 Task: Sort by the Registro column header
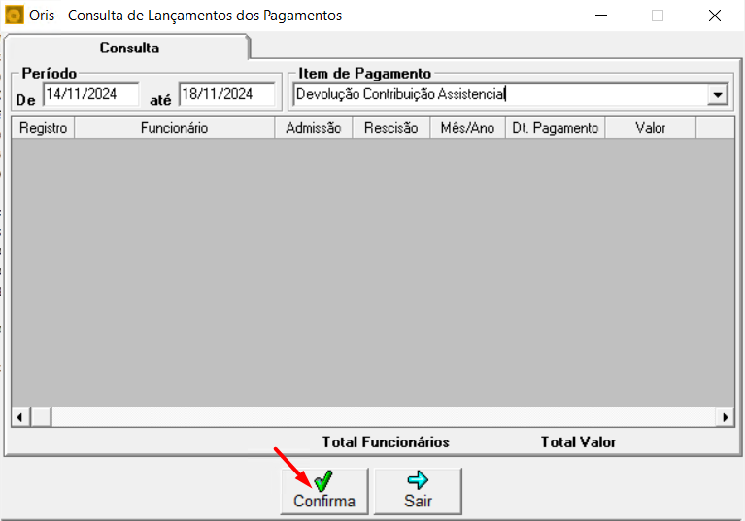[x=44, y=128]
